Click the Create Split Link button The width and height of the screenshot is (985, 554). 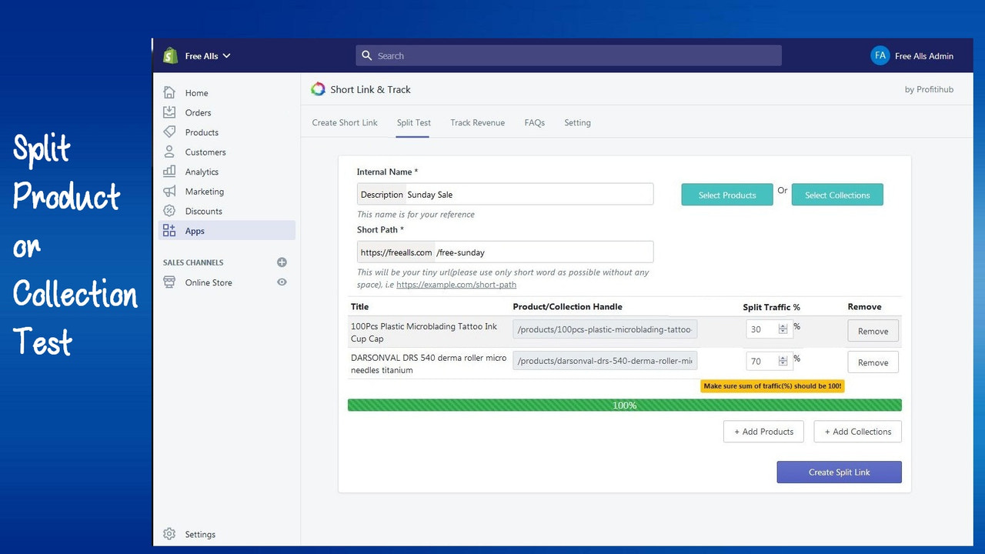point(839,472)
